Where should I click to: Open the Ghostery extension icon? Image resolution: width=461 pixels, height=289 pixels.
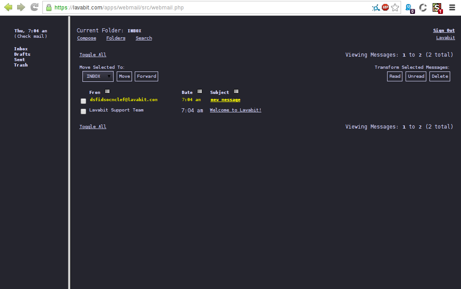click(410, 8)
